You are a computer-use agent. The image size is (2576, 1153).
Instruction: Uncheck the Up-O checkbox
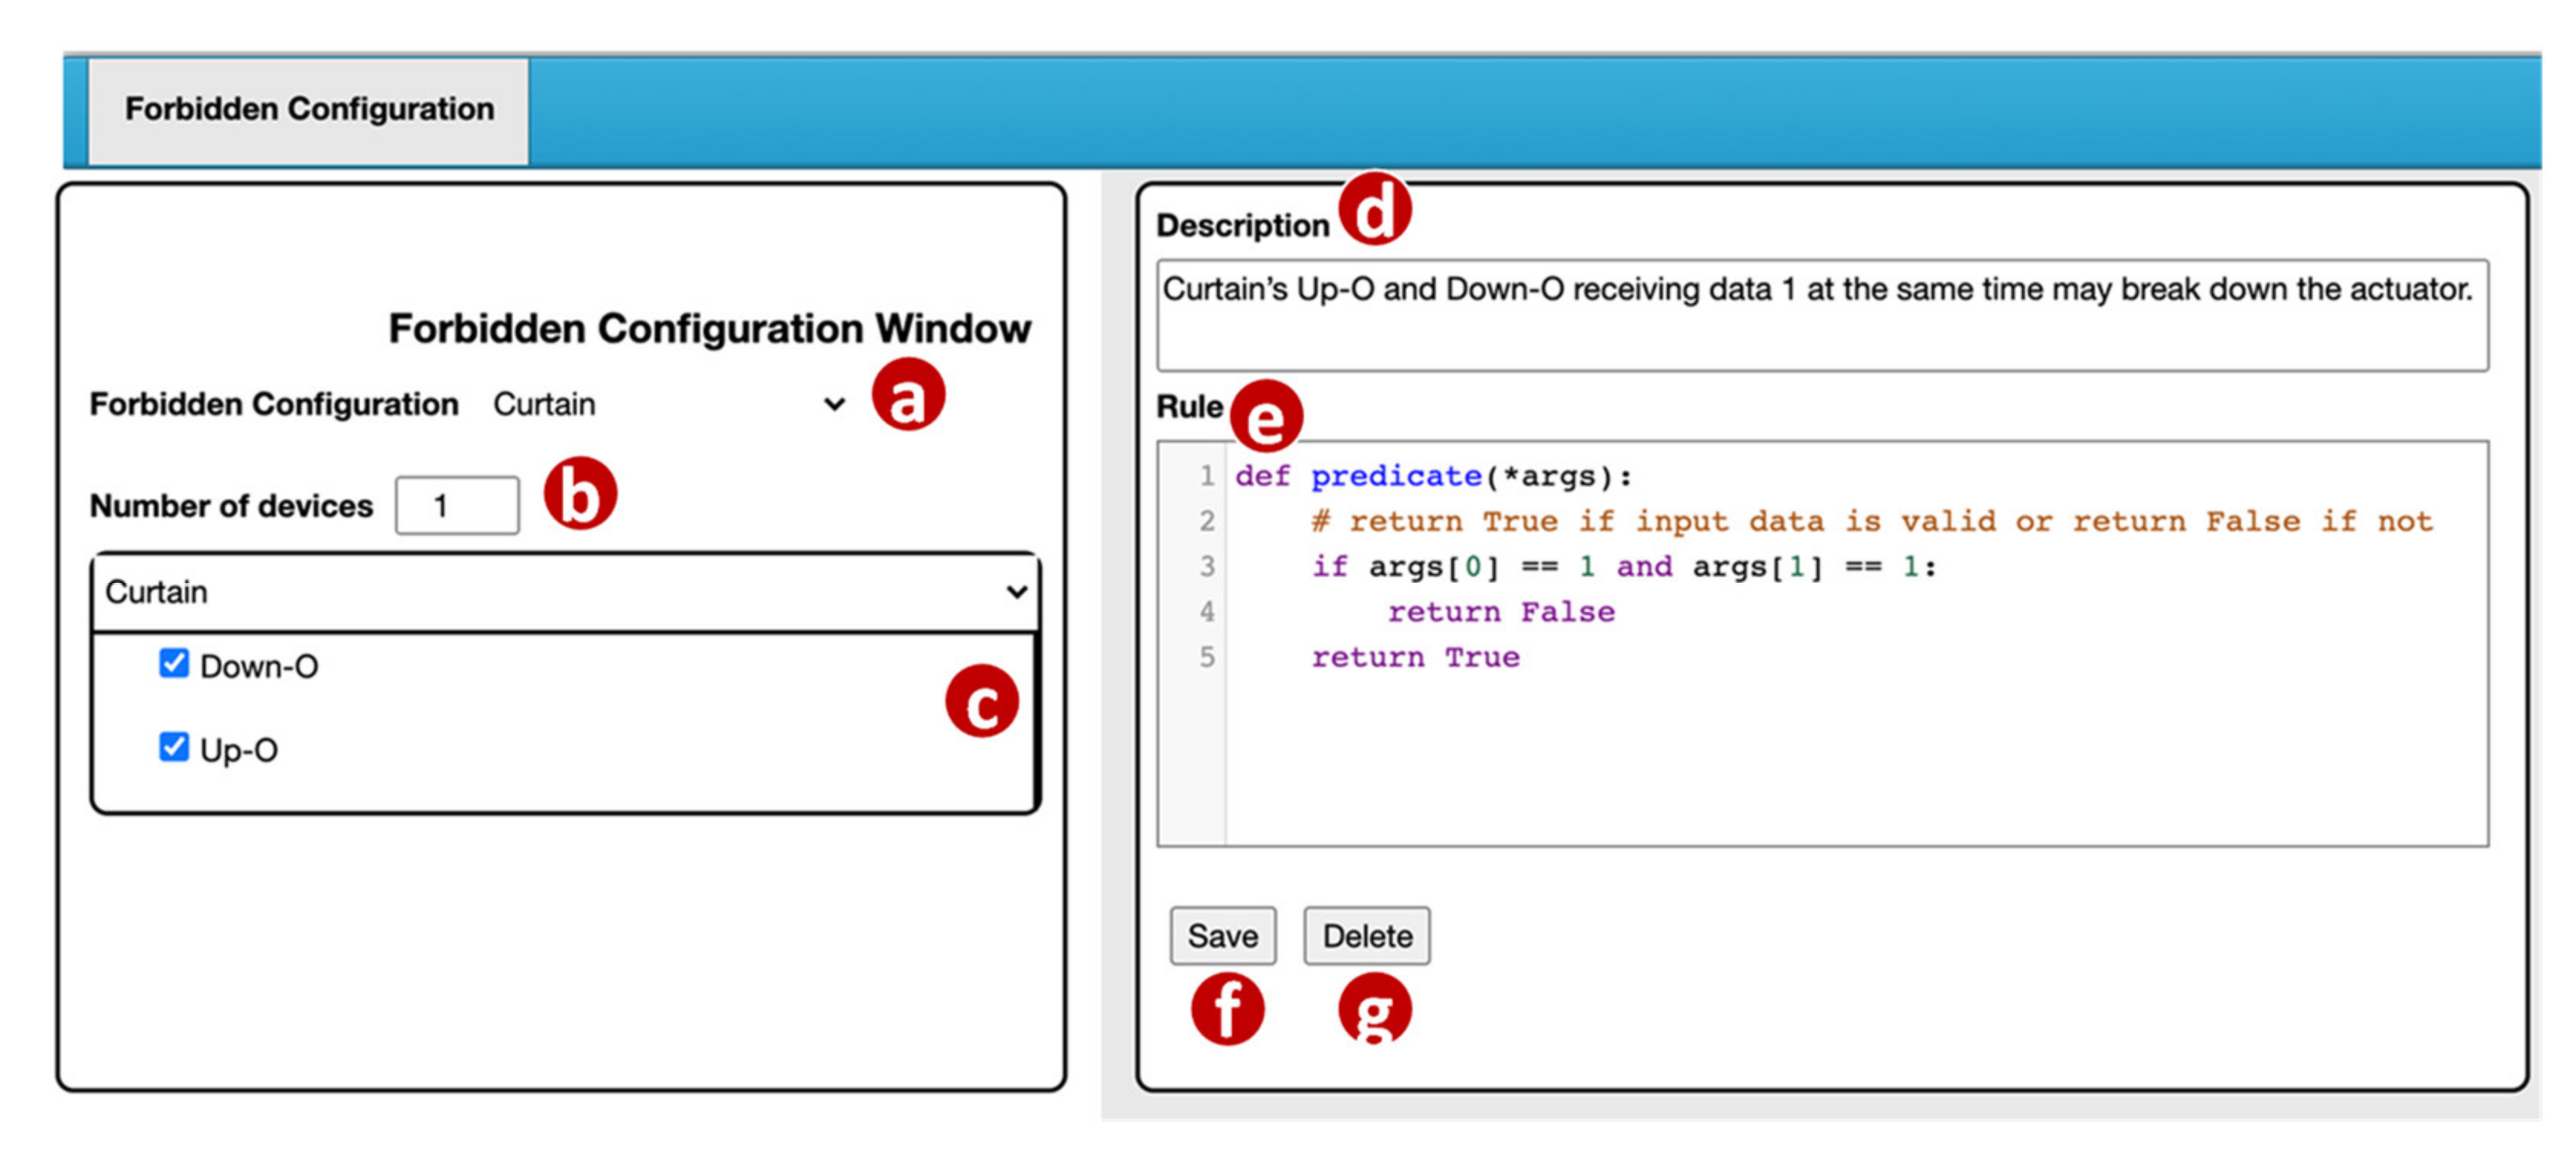[174, 747]
